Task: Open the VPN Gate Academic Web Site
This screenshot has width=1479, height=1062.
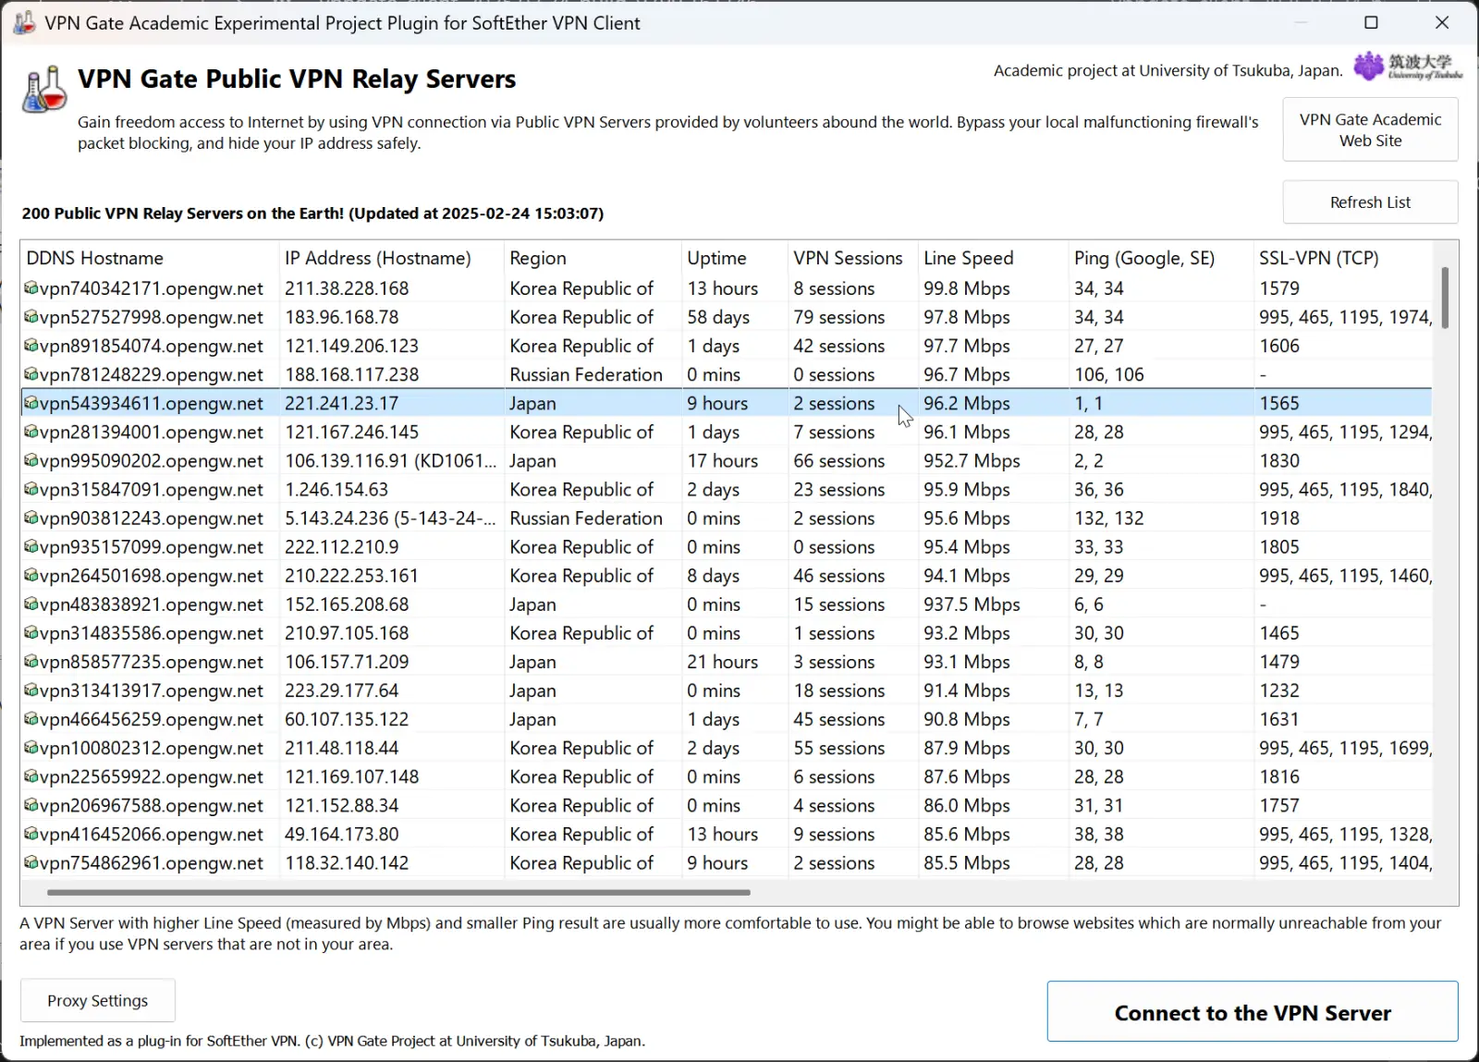Action: (x=1370, y=130)
